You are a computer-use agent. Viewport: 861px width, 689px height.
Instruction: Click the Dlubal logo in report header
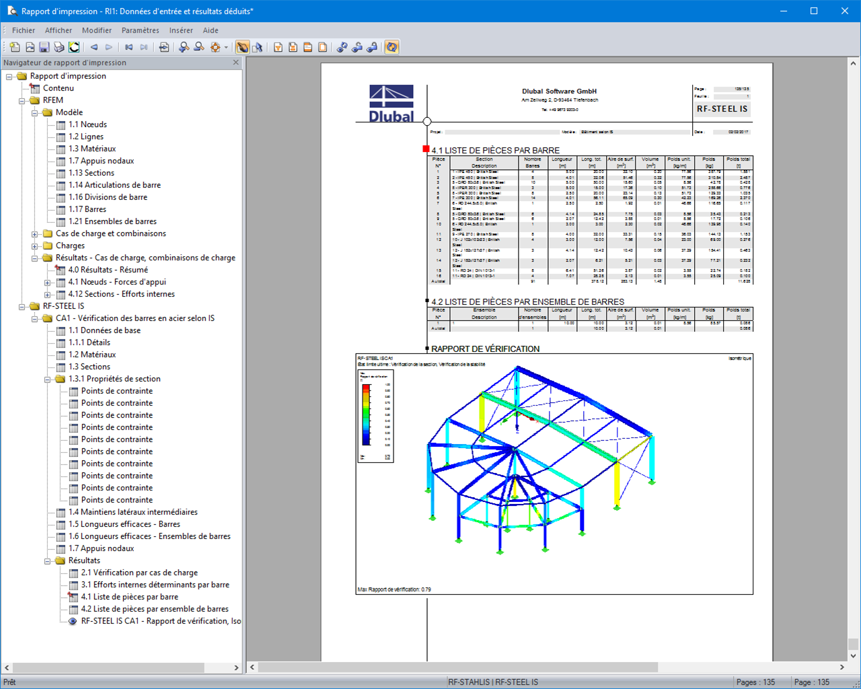pos(391,104)
